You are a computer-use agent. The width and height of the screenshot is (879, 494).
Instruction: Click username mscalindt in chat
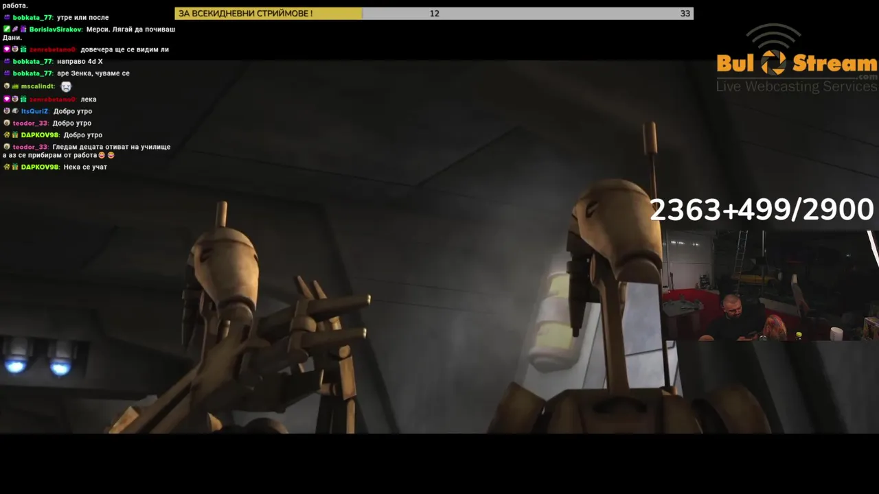(37, 86)
